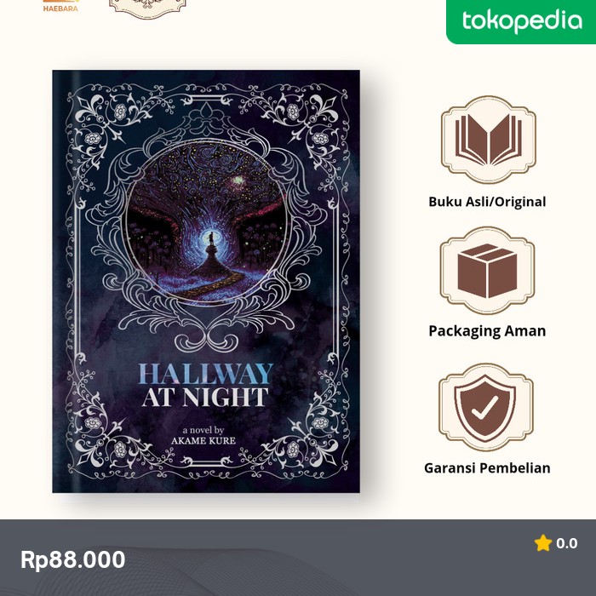Click the circular tree illustration on cover

click(x=207, y=224)
